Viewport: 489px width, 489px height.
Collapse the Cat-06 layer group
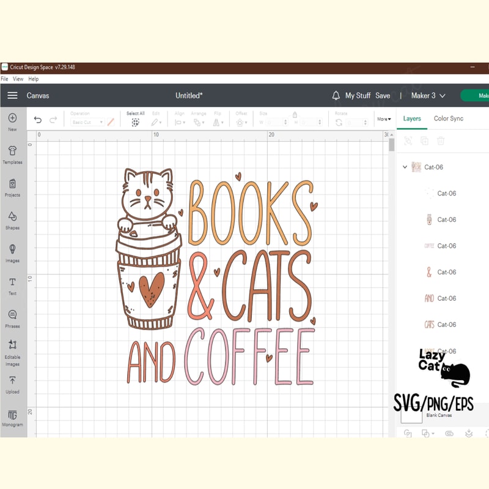point(405,166)
